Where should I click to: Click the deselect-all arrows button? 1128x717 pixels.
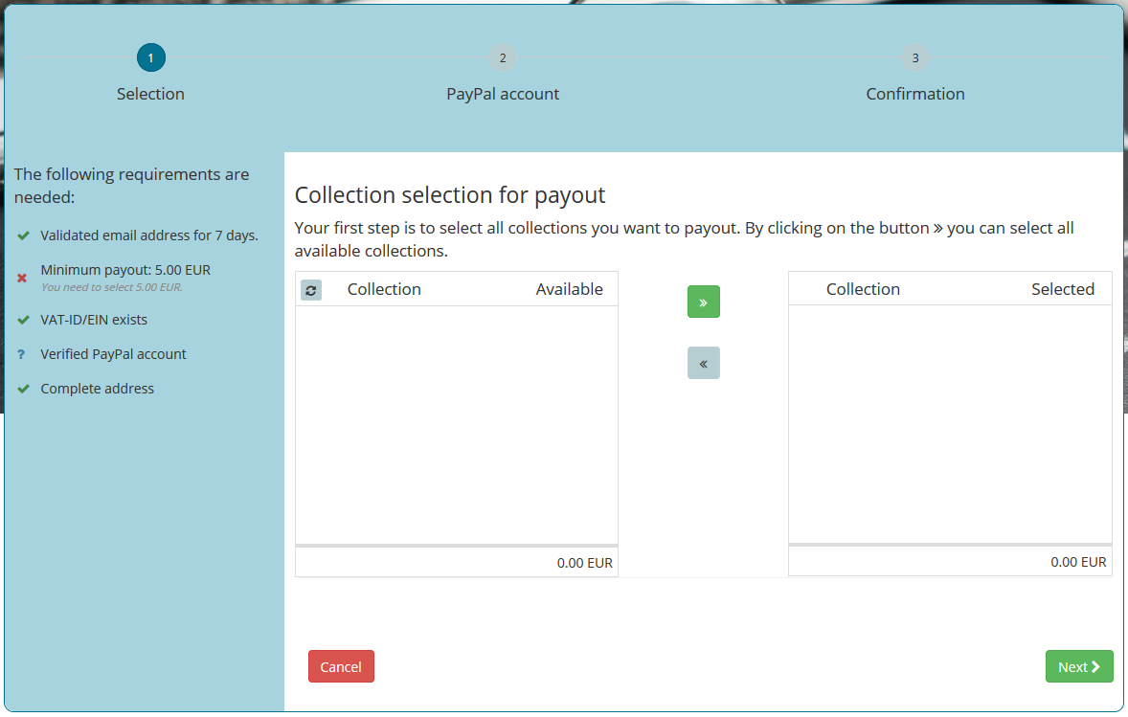click(704, 362)
